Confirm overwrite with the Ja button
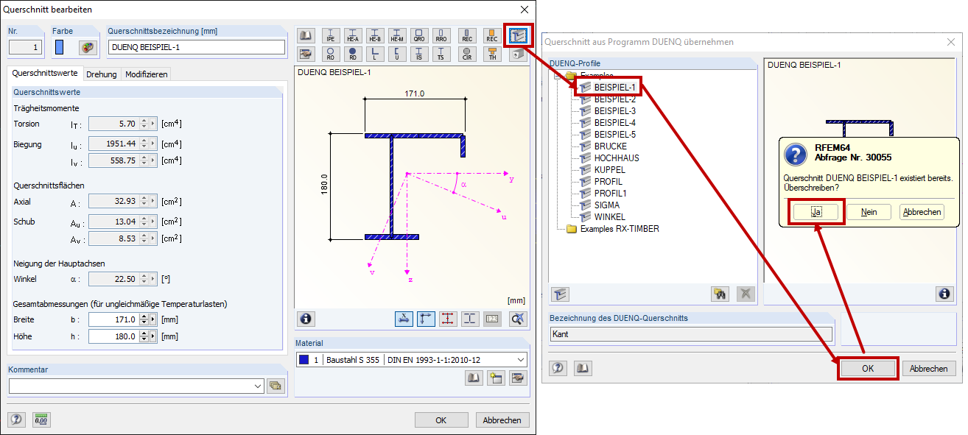The image size is (968, 435). click(816, 212)
